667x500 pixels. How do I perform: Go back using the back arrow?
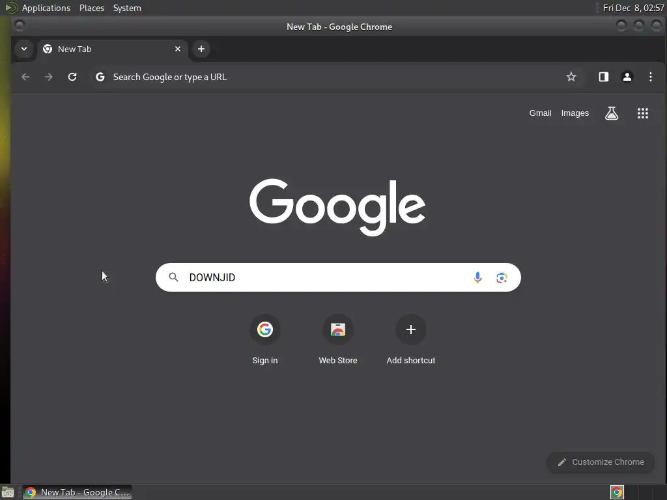(x=25, y=77)
